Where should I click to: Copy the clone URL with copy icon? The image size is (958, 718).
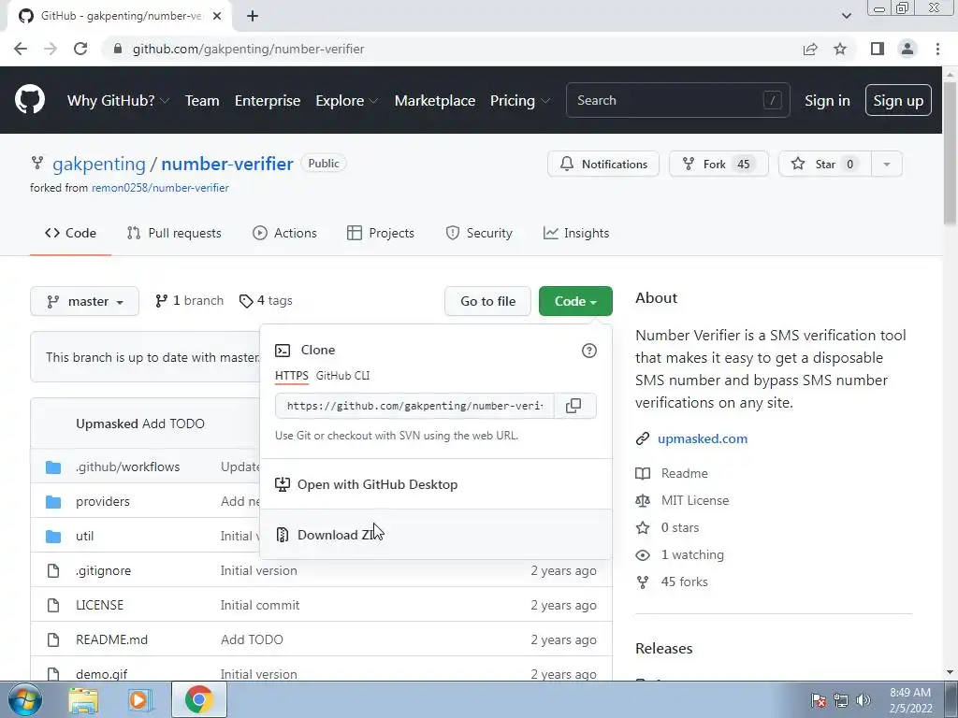click(x=573, y=406)
